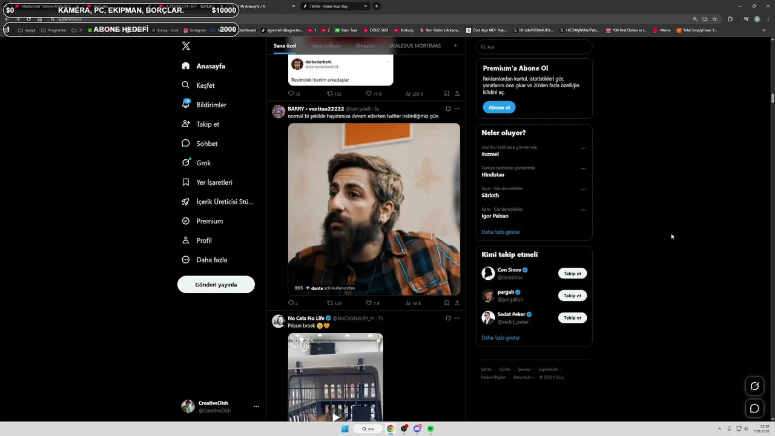Open BARRY's profile avatar
This screenshot has height=436, width=775.
coord(279,112)
